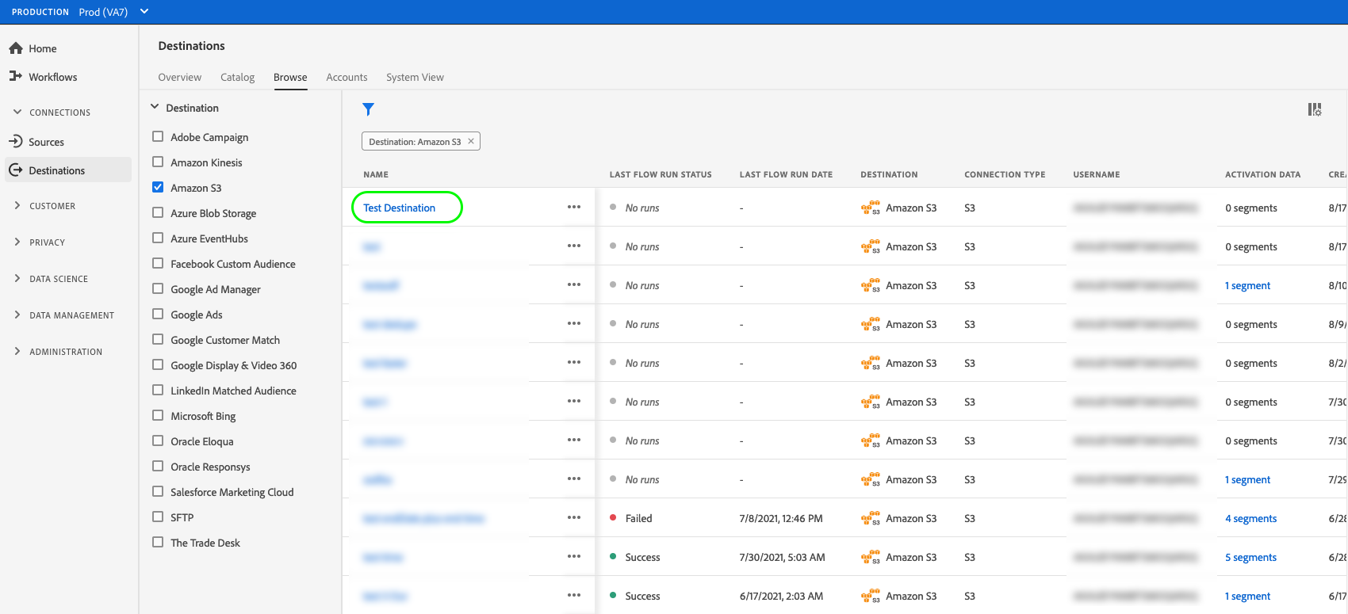The width and height of the screenshot is (1348, 614).
Task: Check the Google Customer Match checkbox
Action: pyautogui.click(x=158, y=339)
